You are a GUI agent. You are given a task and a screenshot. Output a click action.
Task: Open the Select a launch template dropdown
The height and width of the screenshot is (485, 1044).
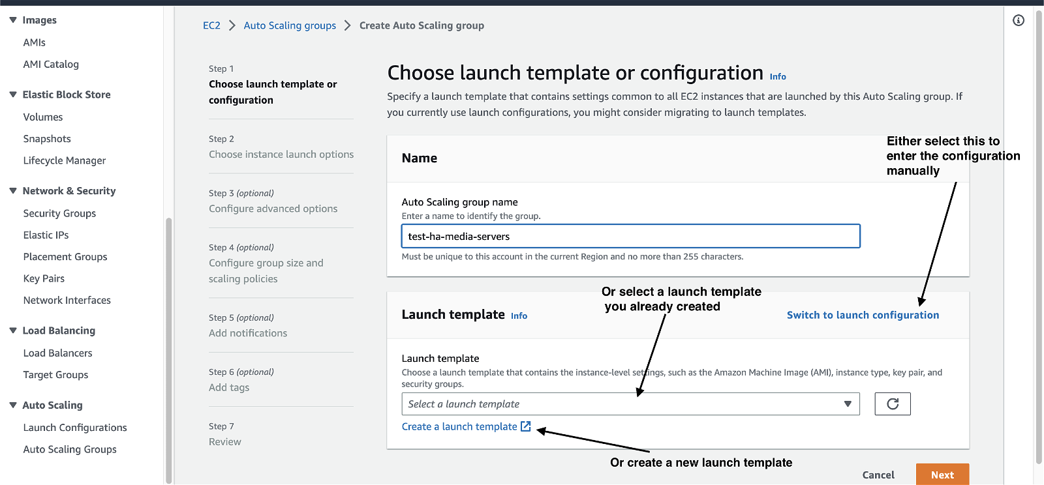click(x=630, y=404)
